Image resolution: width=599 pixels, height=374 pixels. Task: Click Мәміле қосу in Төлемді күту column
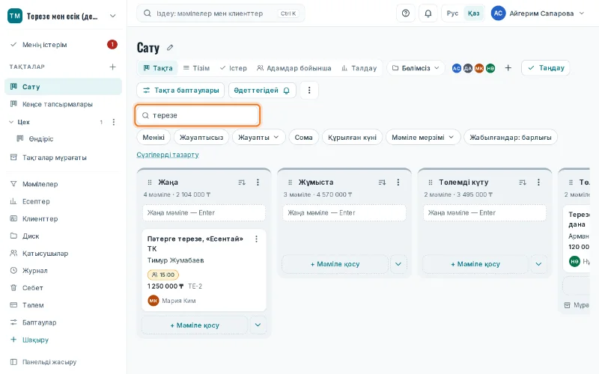click(x=475, y=264)
